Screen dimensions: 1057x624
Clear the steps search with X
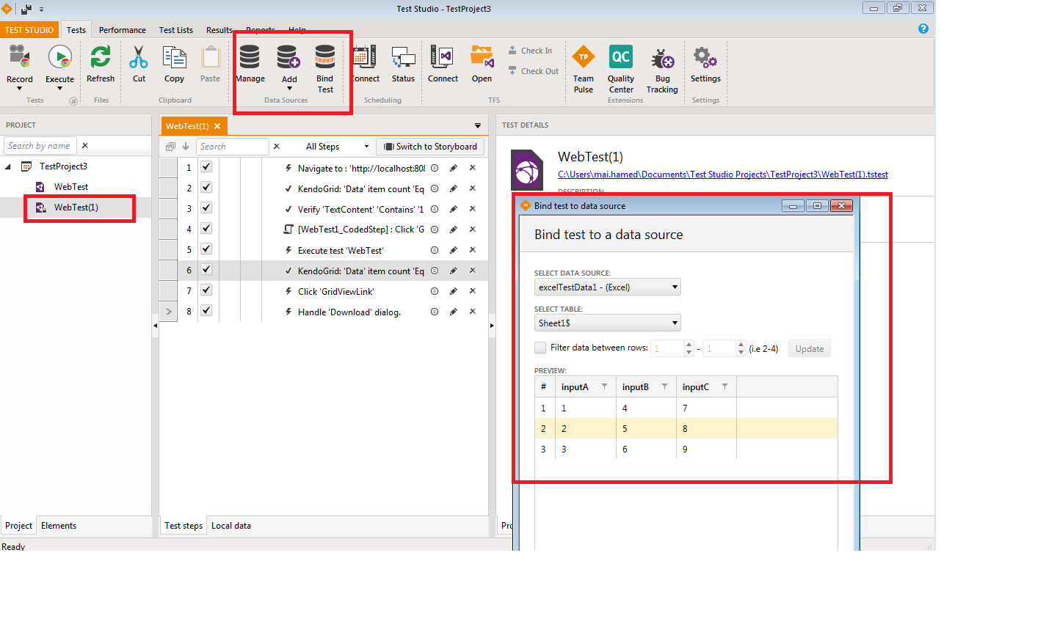pos(277,147)
